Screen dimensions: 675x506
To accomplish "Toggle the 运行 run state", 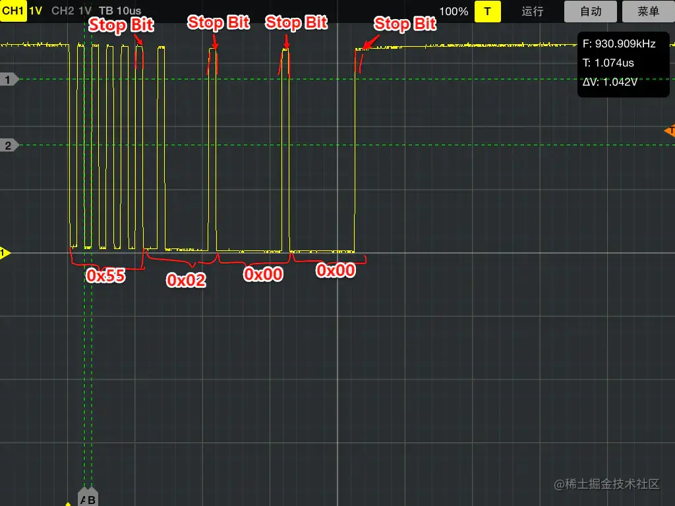I will (533, 11).
